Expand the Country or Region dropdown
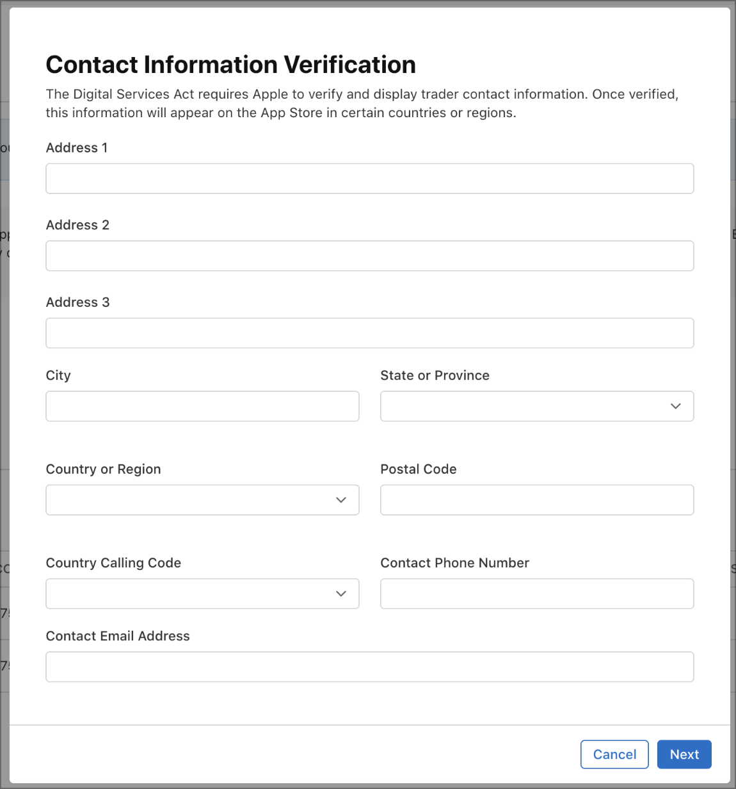Viewport: 736px width, 789px height. pos(202,500)
